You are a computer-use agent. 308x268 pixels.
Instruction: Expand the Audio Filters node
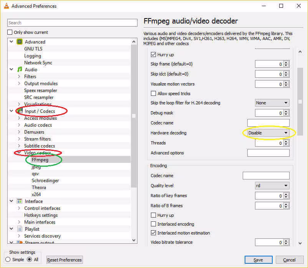pyautogui.click(x=19, y=76)
